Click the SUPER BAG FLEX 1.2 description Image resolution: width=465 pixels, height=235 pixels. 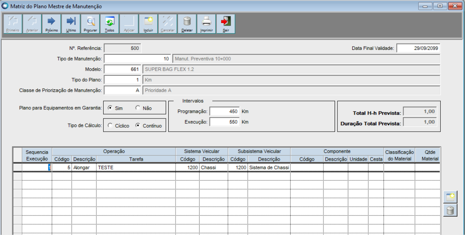(x=291, y=69)
